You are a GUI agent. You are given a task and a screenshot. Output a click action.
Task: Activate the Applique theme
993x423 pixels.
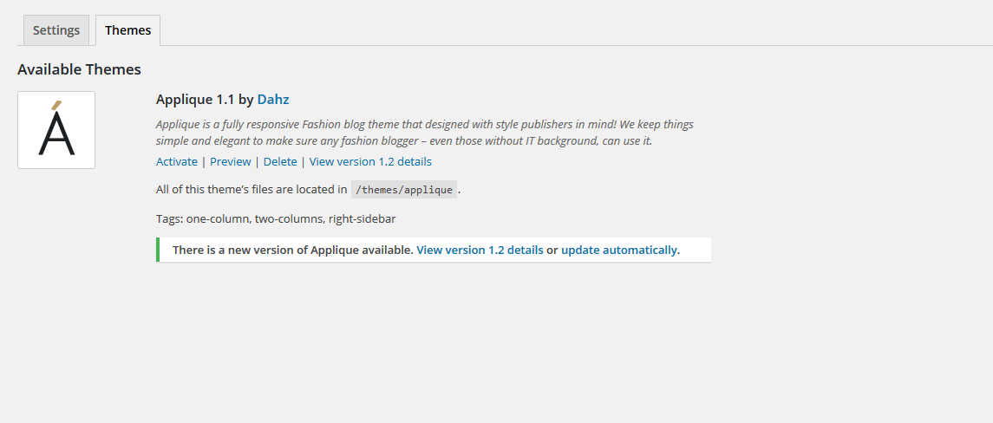(x=177, y=161)
